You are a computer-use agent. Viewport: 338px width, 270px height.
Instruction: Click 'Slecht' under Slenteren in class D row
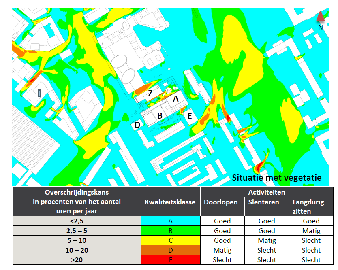[x=267, y=250]
